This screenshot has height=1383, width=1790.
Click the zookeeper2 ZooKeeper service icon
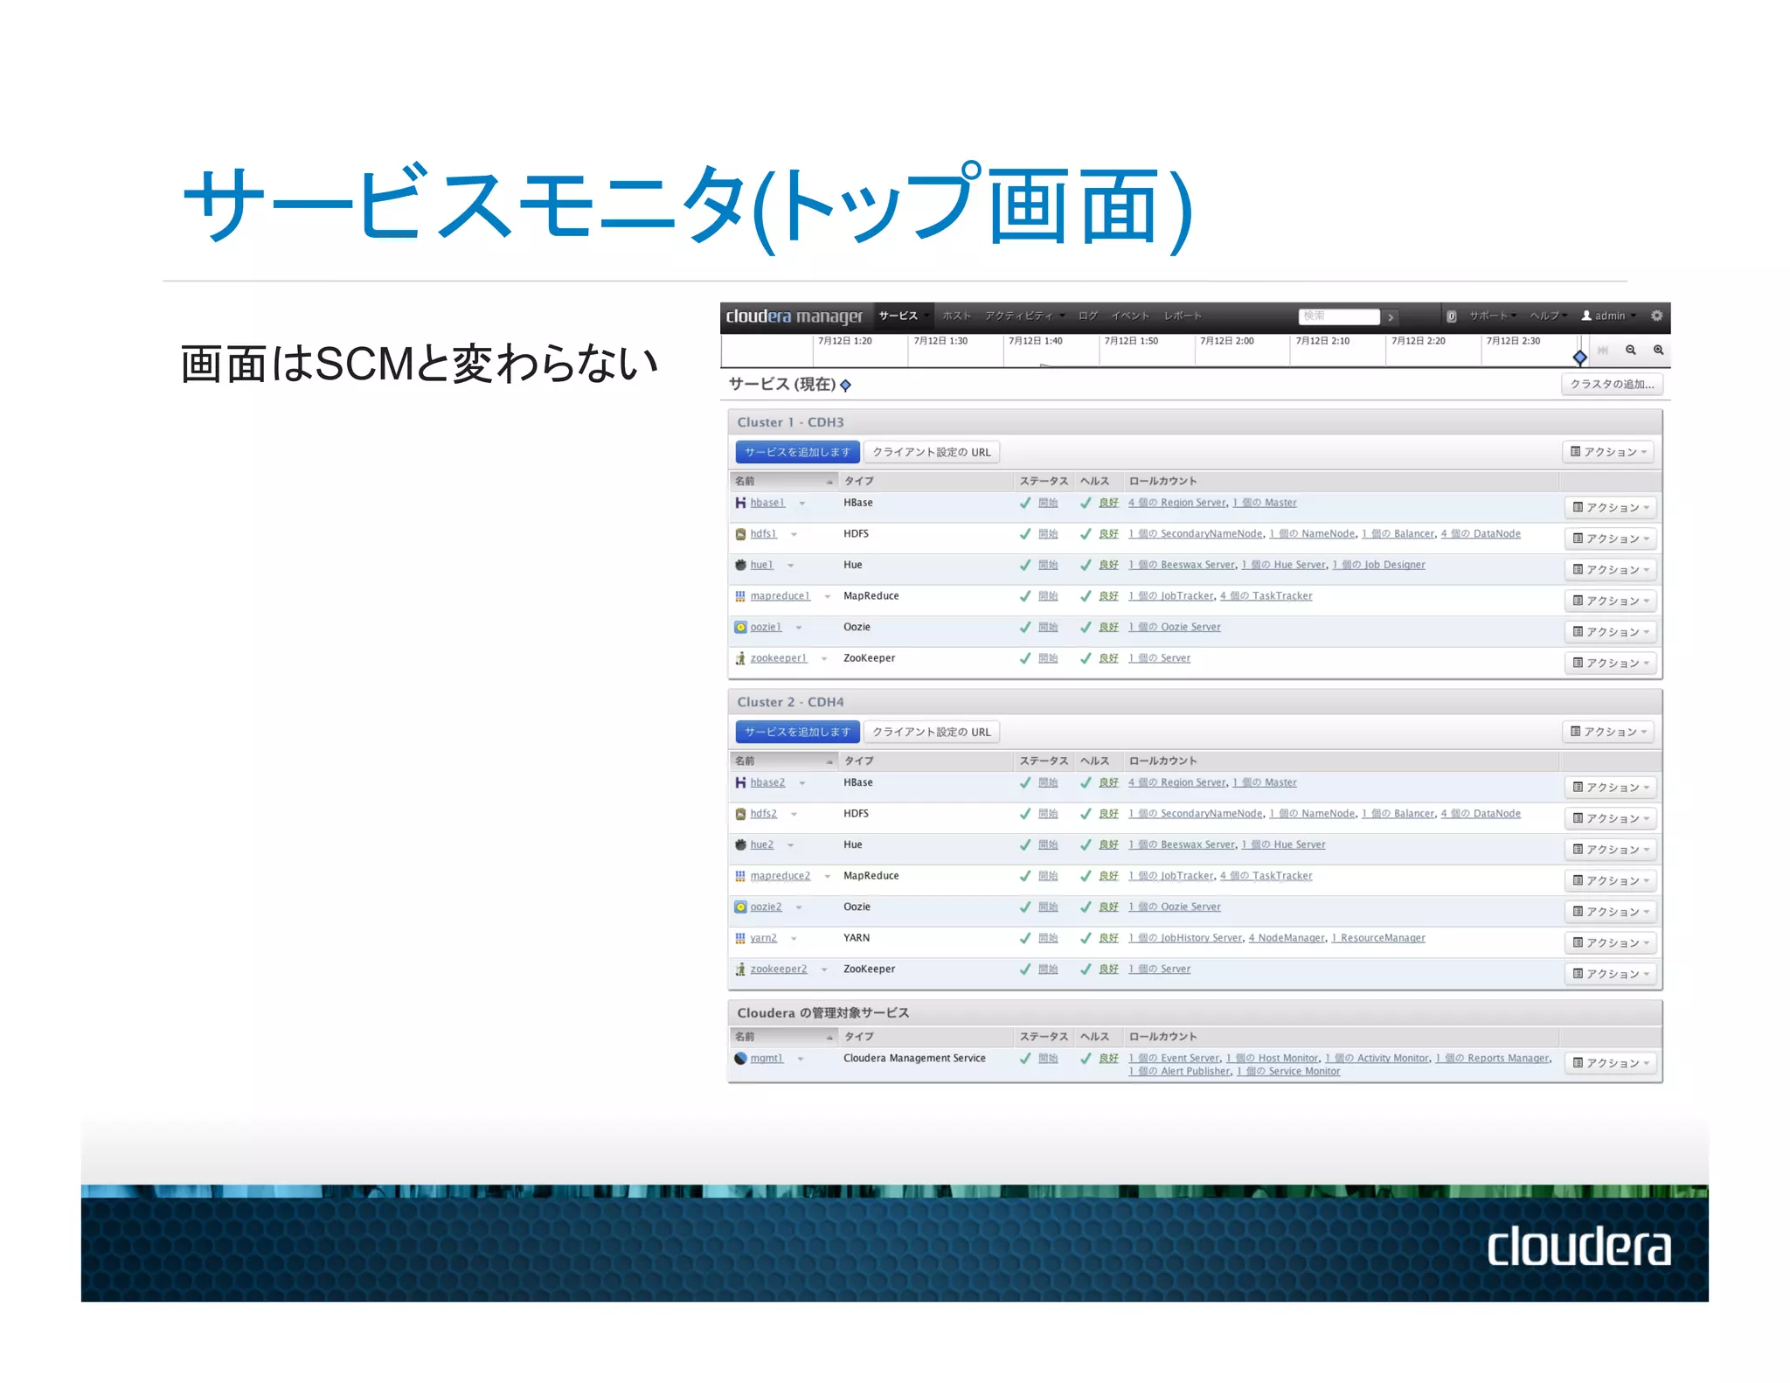(x=740, y=969)
